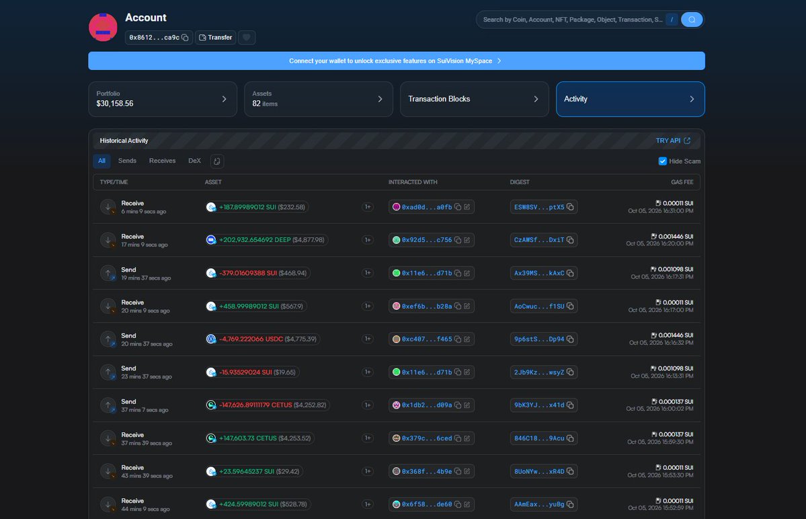The height and width of the screenshot is (519, 806).
Task: Expand 1+ for the USDC send row
Action: click(368, 339)
